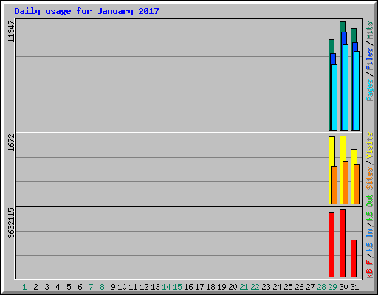Click the 3632115 kB axis label
Image resolution: width=378 pixels, height=295 pixels.
[11, 223]
